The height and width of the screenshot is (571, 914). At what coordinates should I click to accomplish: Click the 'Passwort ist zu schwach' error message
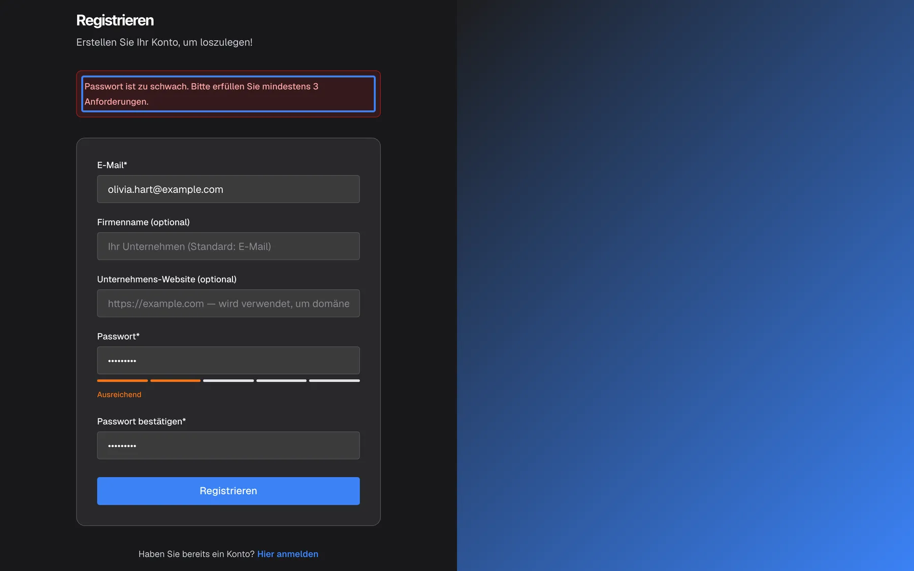pyautogui.click(x=228, y=94)
